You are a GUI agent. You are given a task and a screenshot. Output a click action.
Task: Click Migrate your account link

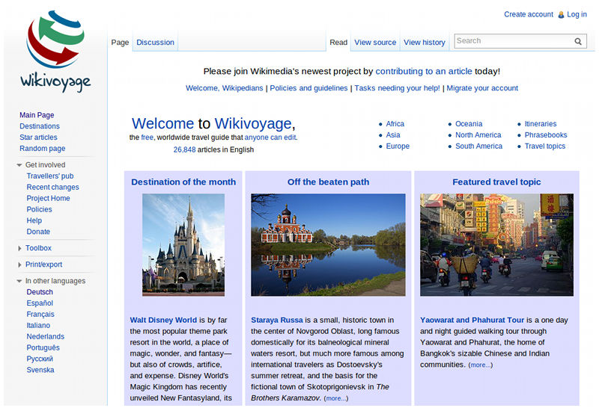coord(482,88)
